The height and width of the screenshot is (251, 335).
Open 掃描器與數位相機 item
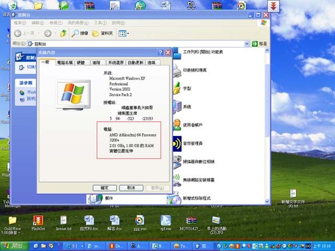click(x=194, y=162)
